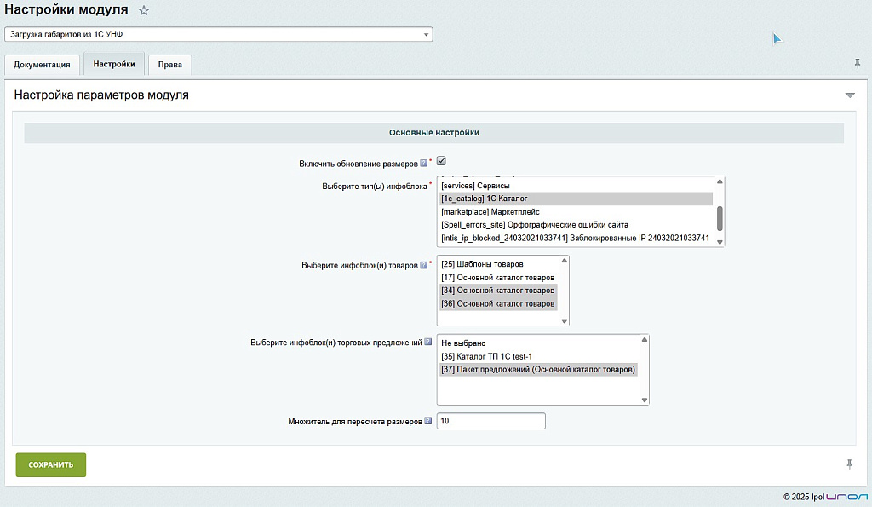The width and height of the screenshot is (872, 507).
Task: Open the 'Права' tab
Action: [169, 65]
